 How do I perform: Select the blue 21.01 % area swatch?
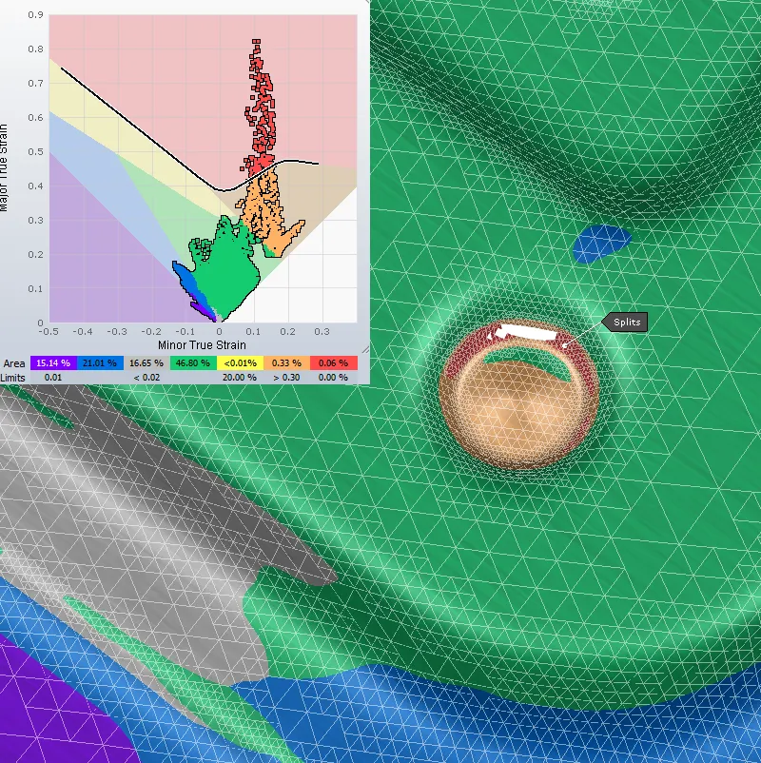[100, 363]
